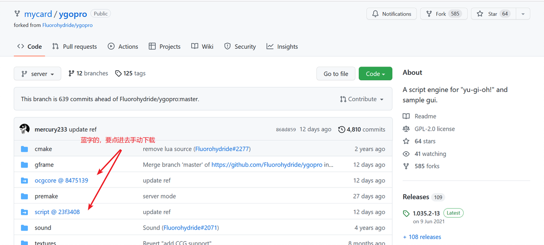Click the Latest release tag icon
544x245 pixels.
(x=406, y=213)
